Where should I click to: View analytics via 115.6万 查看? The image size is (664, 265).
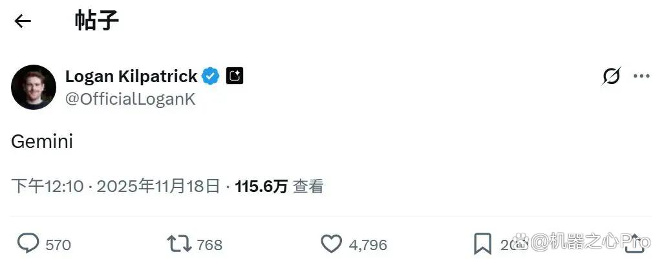pyautogui.click(x=279, y=186)
